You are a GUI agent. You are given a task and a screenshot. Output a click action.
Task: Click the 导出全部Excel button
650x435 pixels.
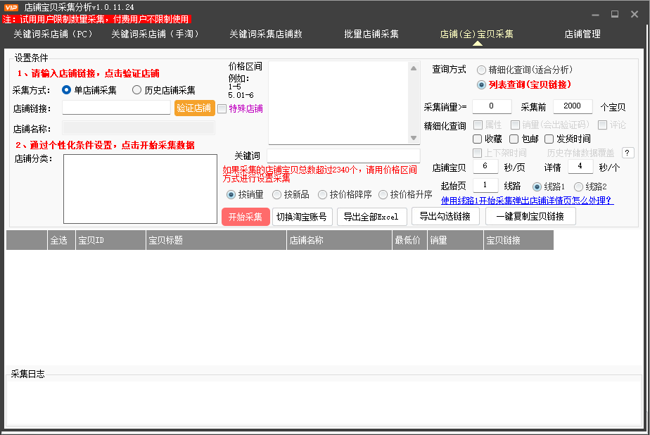pyautogui.click(x=371, y=217)
